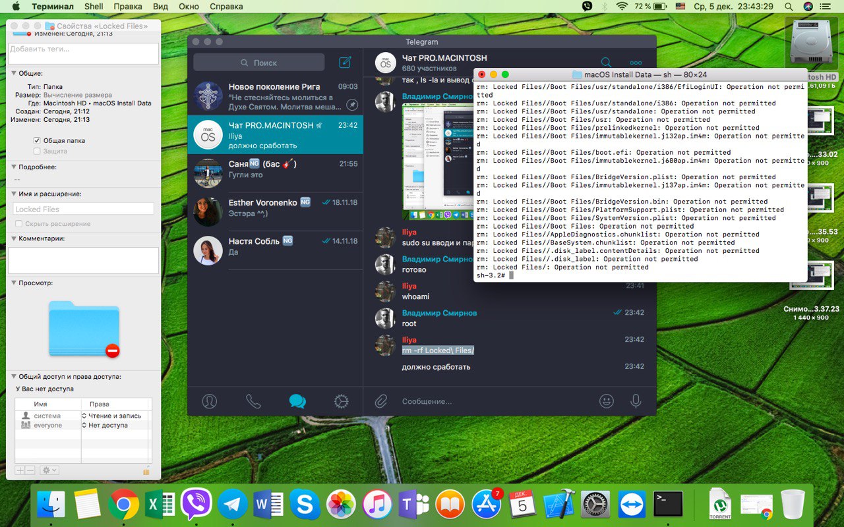Open Notes app in Dock
The width and height of the screenshot is (844, 527).
pos(87,505)
